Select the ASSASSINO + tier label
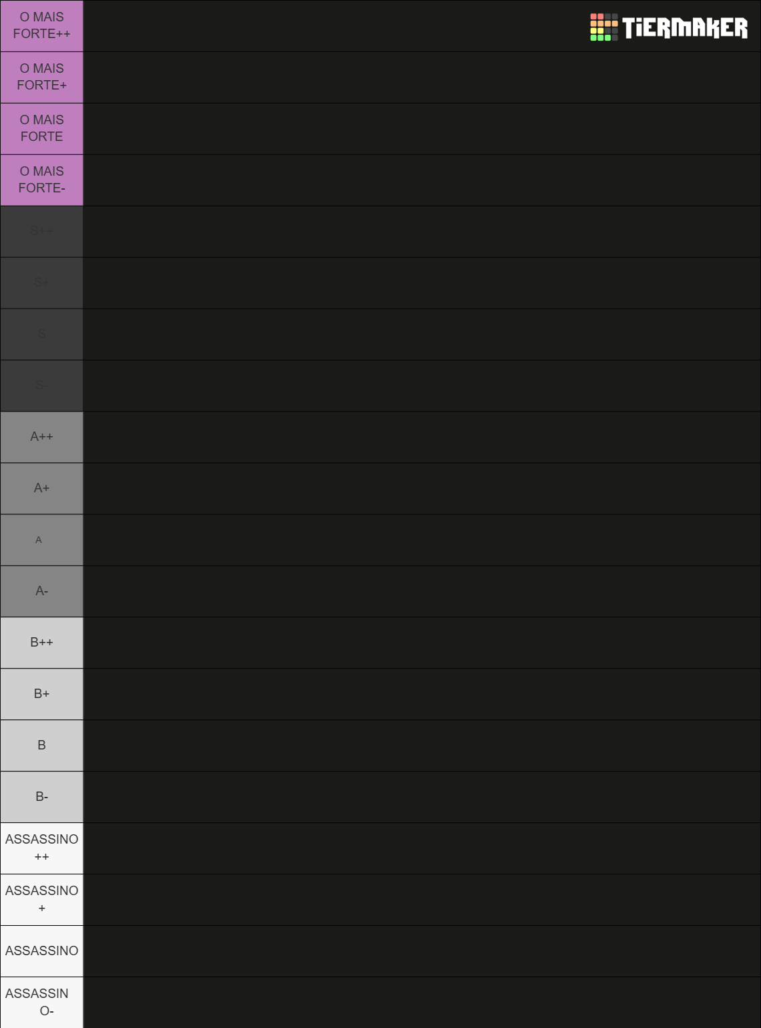The width and height of the screenshot is (761, 1028). 41,900
